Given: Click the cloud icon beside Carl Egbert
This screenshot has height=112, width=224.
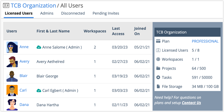Looking at the screenshot, I should click(x=39, y=90).
